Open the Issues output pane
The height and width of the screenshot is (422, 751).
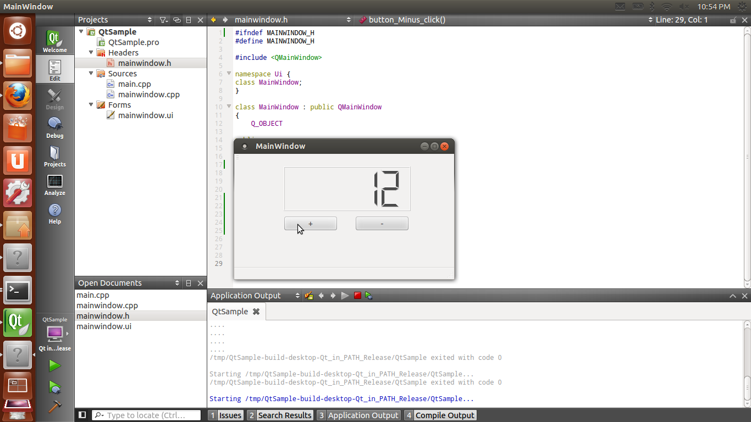pos(226,415)
